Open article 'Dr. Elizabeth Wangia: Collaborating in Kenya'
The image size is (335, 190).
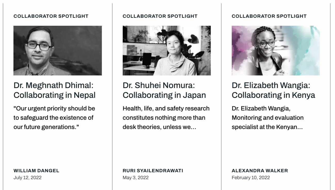coord(273,90)
